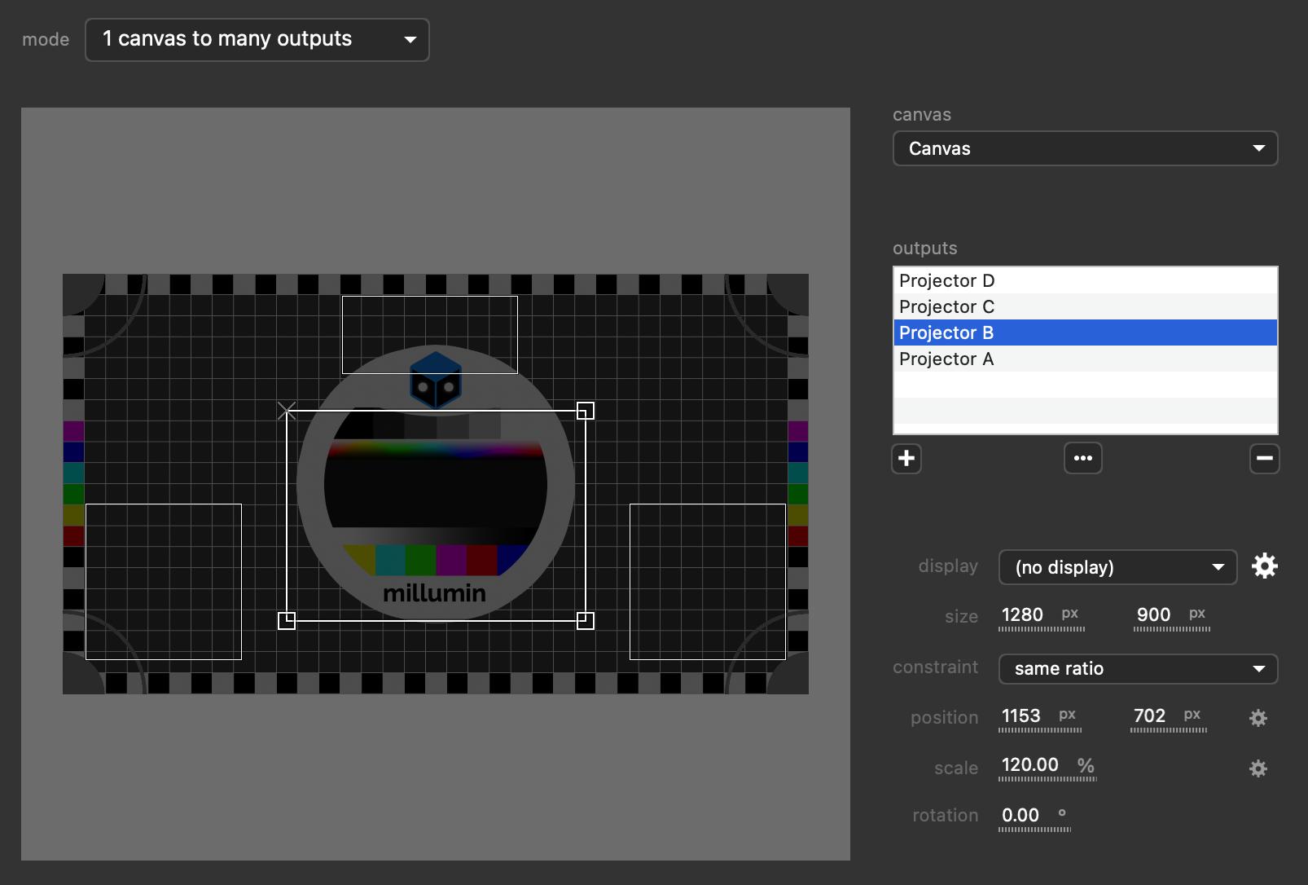This screenshot has height=885, width=1308.
Task: Click the gear icon next to position
Action: click(x=1258, y=718)
